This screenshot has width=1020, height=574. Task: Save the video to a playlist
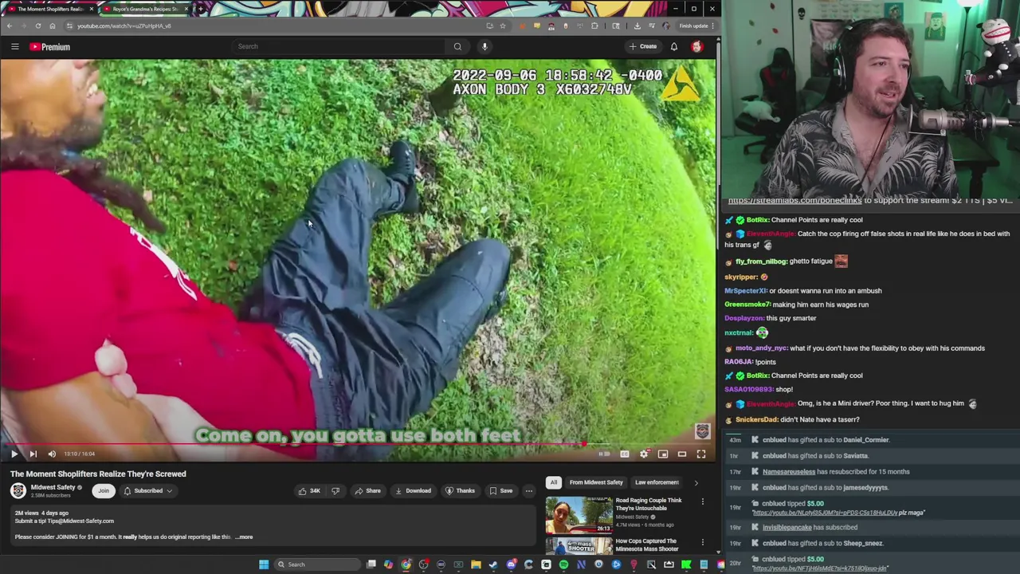click(x=501, y=490)
